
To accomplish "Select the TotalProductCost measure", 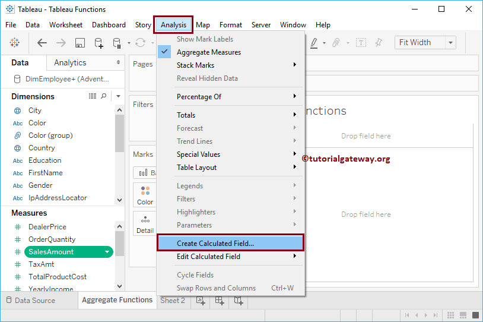I will (58, 277).
